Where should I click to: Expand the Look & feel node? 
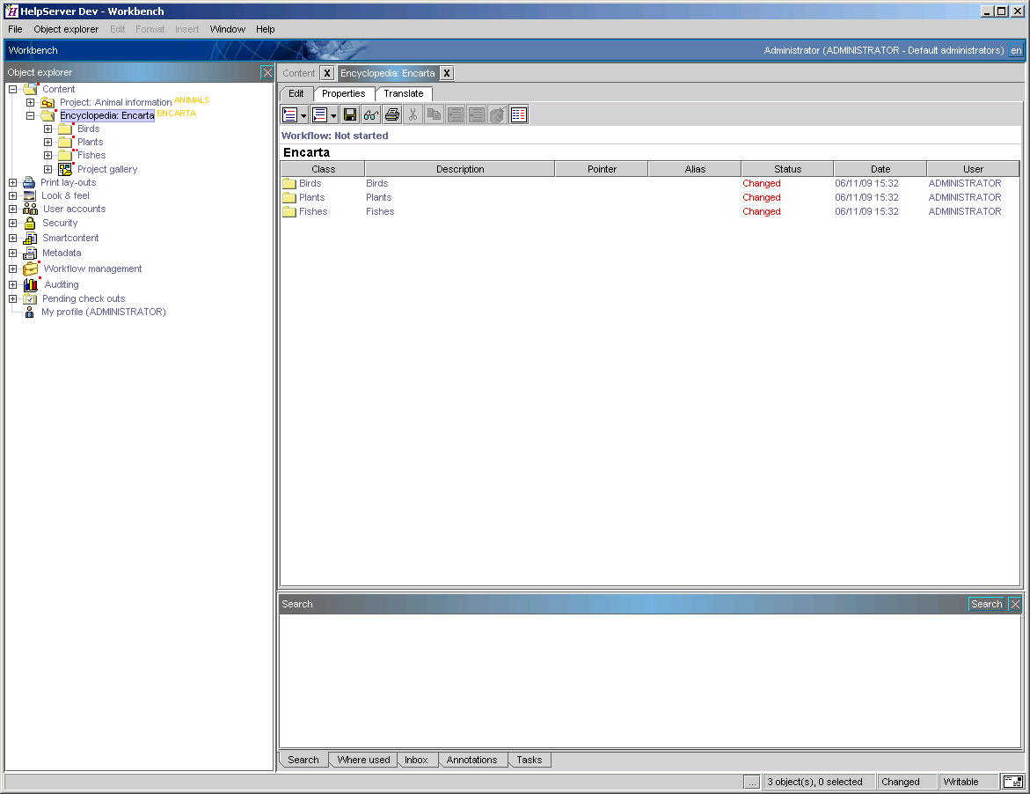pyautogui.click(x=12, y=196)
